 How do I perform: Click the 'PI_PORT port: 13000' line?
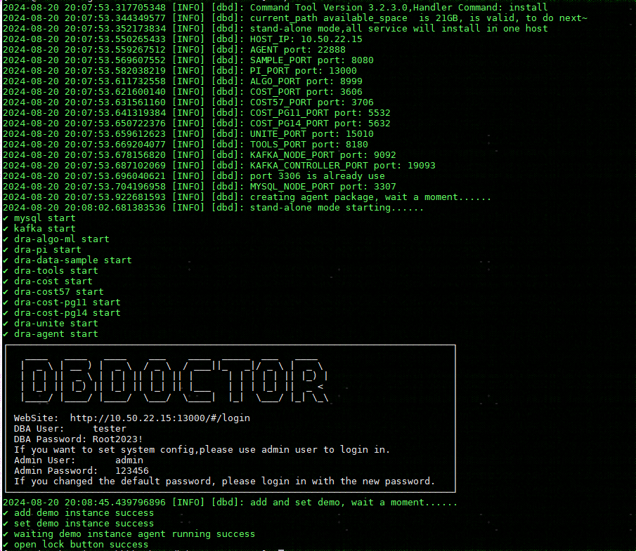click(304, 71)
